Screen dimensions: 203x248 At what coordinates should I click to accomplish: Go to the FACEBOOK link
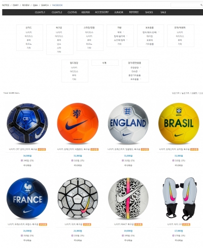tap(57, 5)
